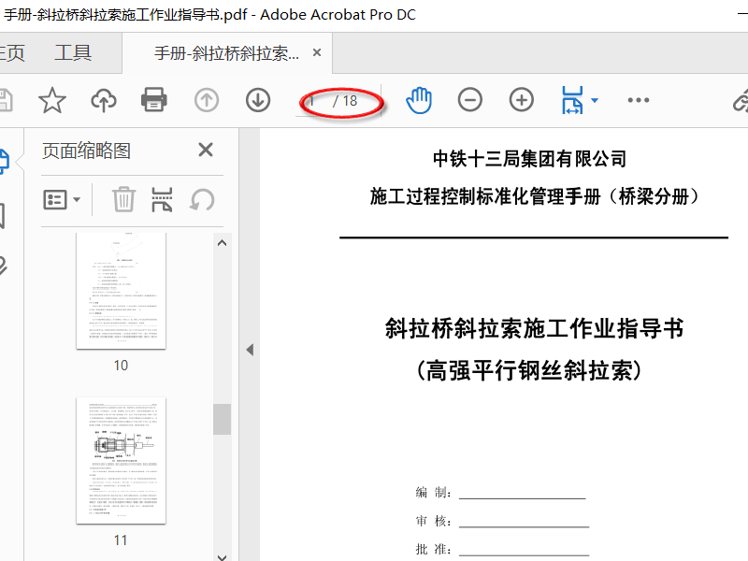The width and height of the screenshot is (748, 561).
Task: Open thumbnail options menu dropdown
Action: [x=62, y=200]
